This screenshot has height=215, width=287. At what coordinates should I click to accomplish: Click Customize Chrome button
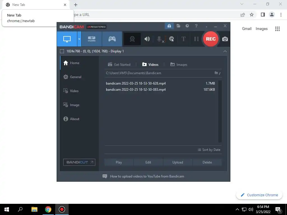point(259,195)
